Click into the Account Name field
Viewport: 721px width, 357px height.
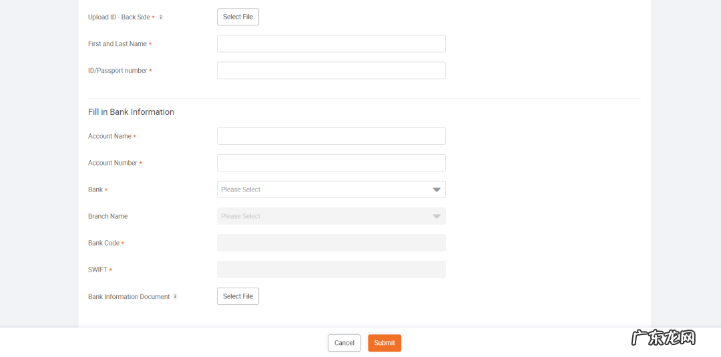[x=331, y=136]
